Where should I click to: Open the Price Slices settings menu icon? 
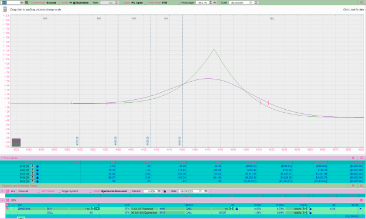[x=361, y=158]
